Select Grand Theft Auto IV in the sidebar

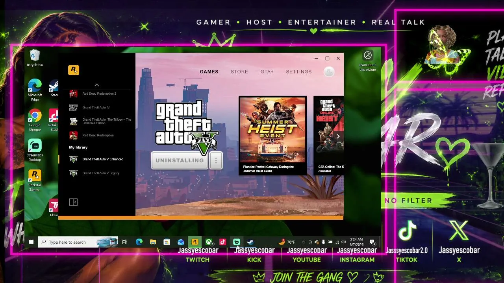click(x=97, y=107)
